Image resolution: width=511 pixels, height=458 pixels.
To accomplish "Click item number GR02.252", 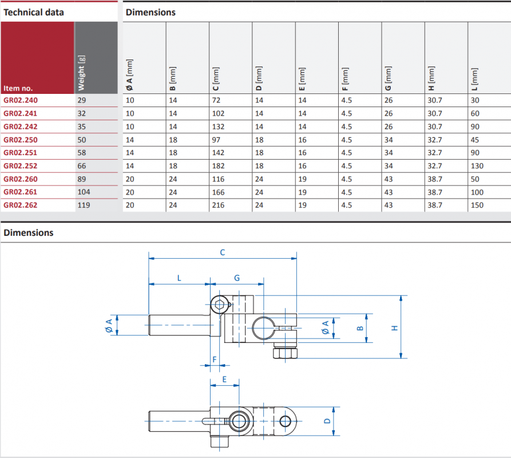I will (x=21, y=165).
